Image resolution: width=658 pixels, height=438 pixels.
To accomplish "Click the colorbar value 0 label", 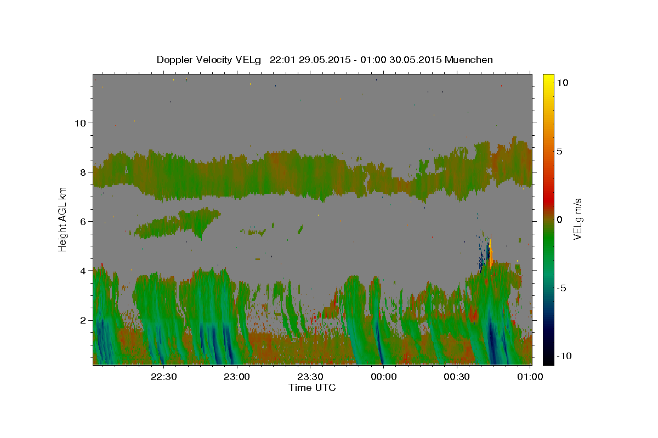I will [x=559, y=220].
